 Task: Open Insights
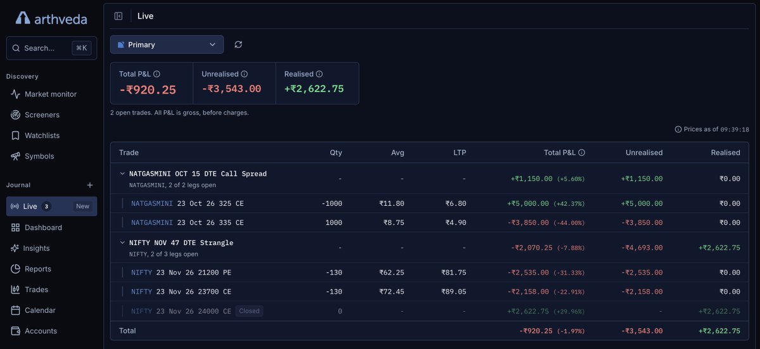[x=51, y=248]
